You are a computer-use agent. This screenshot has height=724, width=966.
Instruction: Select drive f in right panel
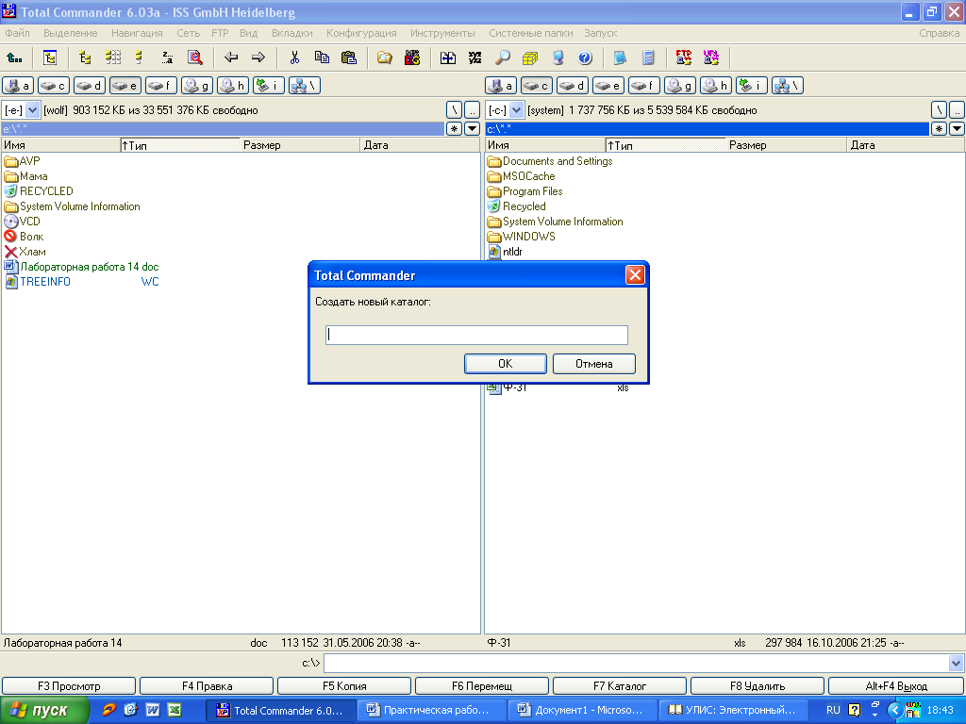(643, 86)
